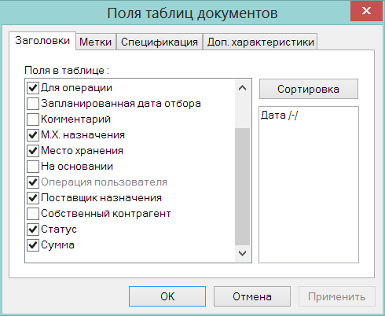Go to Доп. характеристики tab

tap(260, 42)
